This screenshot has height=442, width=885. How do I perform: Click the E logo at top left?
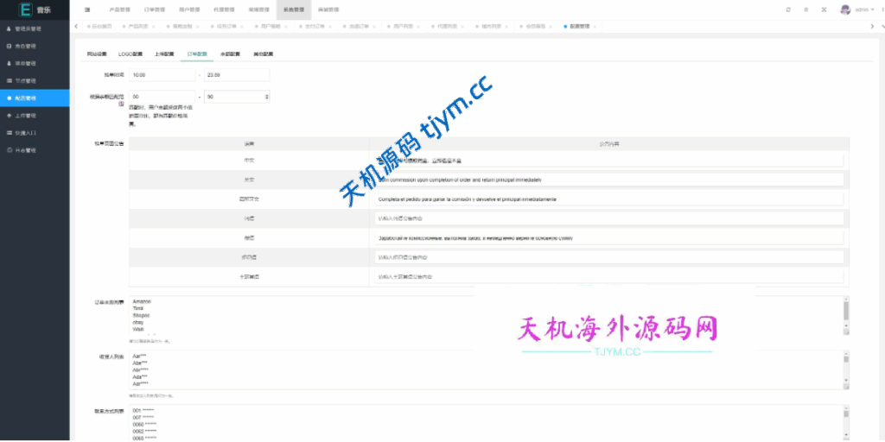pyautogui.click(x=24, y=9)
